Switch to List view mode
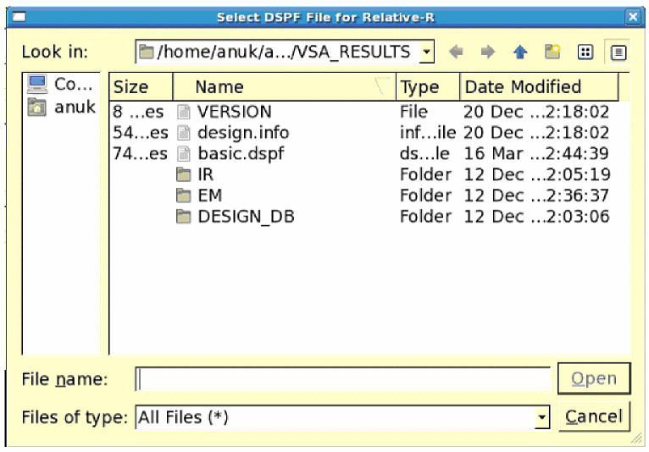 (585, 52)
